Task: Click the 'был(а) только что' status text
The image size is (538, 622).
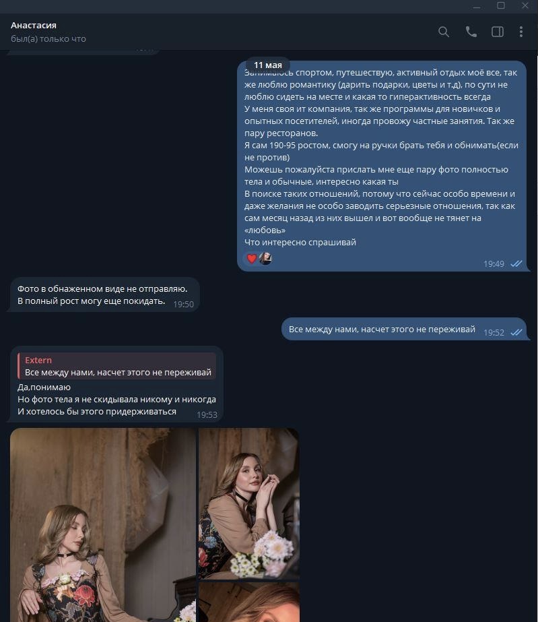Action: 48,39
